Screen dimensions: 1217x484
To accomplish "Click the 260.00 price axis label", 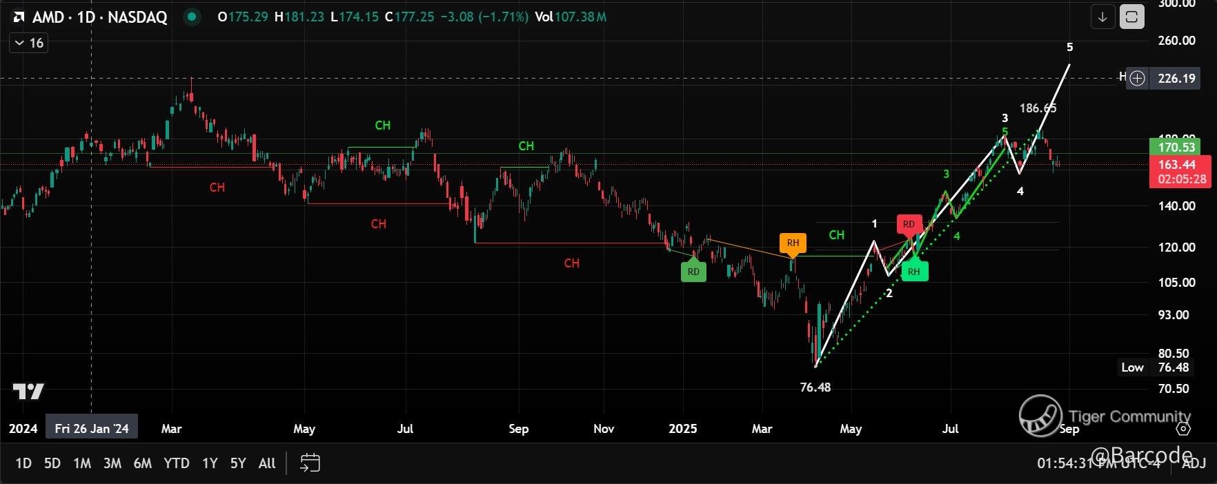I will (x=1176, y=40).
